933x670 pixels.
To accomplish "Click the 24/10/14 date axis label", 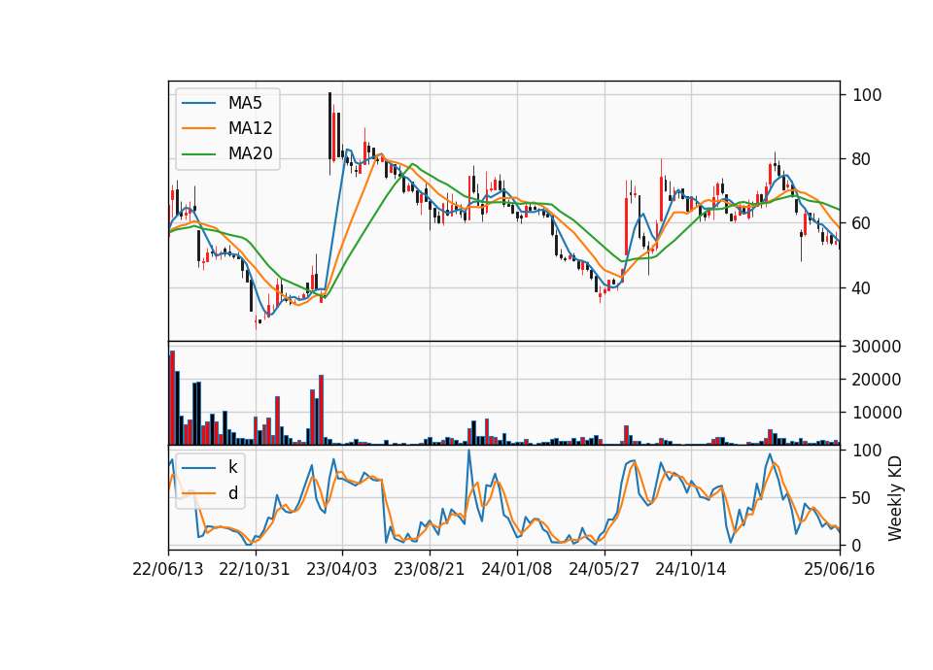I will click(691, 569).
